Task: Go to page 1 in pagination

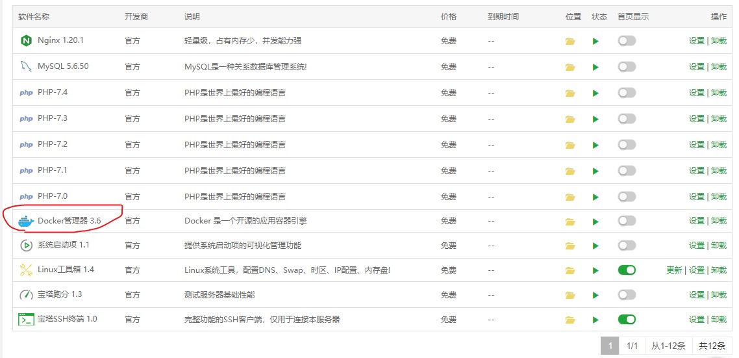Action: click(x=610, y=346)
